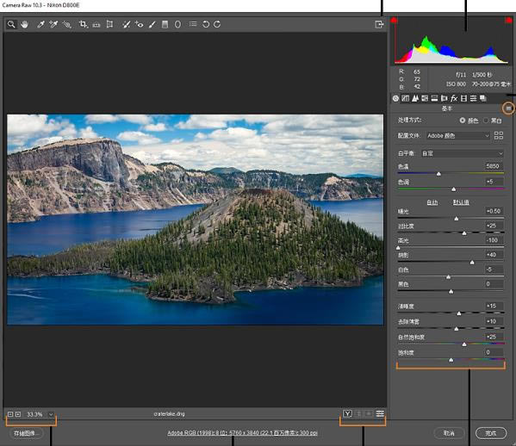The width and height of the screenshot is (516, 446).
Task: Zoom out with the minus button
Action: 10,414
